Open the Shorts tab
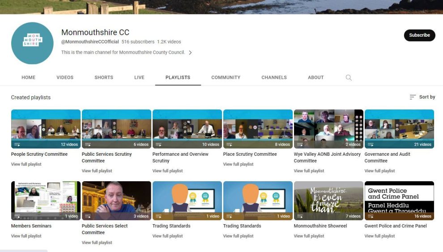The image size is (443, 252). [104, 77]
